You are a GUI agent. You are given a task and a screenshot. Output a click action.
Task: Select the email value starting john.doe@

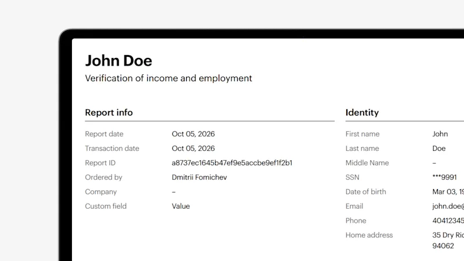pos(448,206)
